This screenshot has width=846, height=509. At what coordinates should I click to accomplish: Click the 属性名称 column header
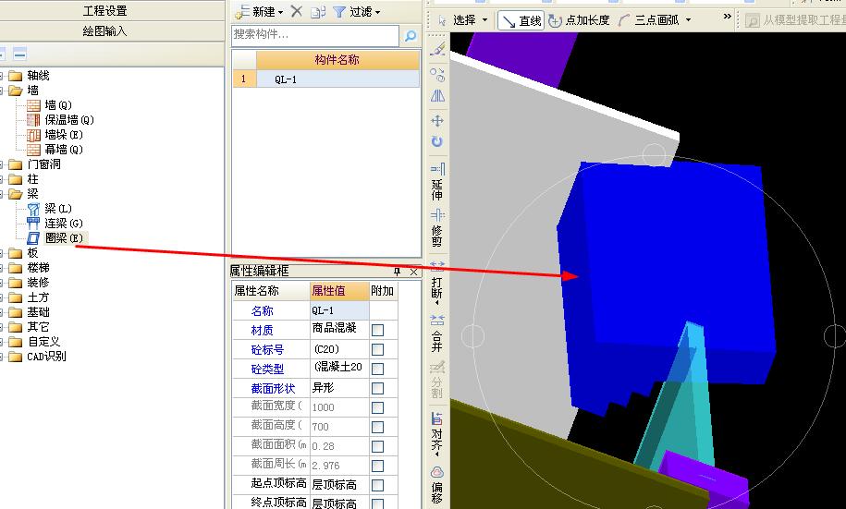271,291
